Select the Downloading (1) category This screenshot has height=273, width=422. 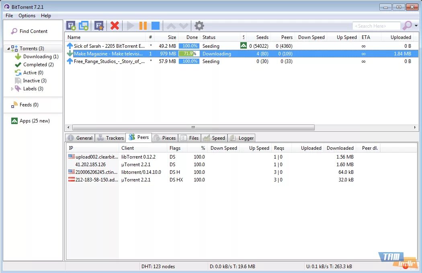pos(37,57)
